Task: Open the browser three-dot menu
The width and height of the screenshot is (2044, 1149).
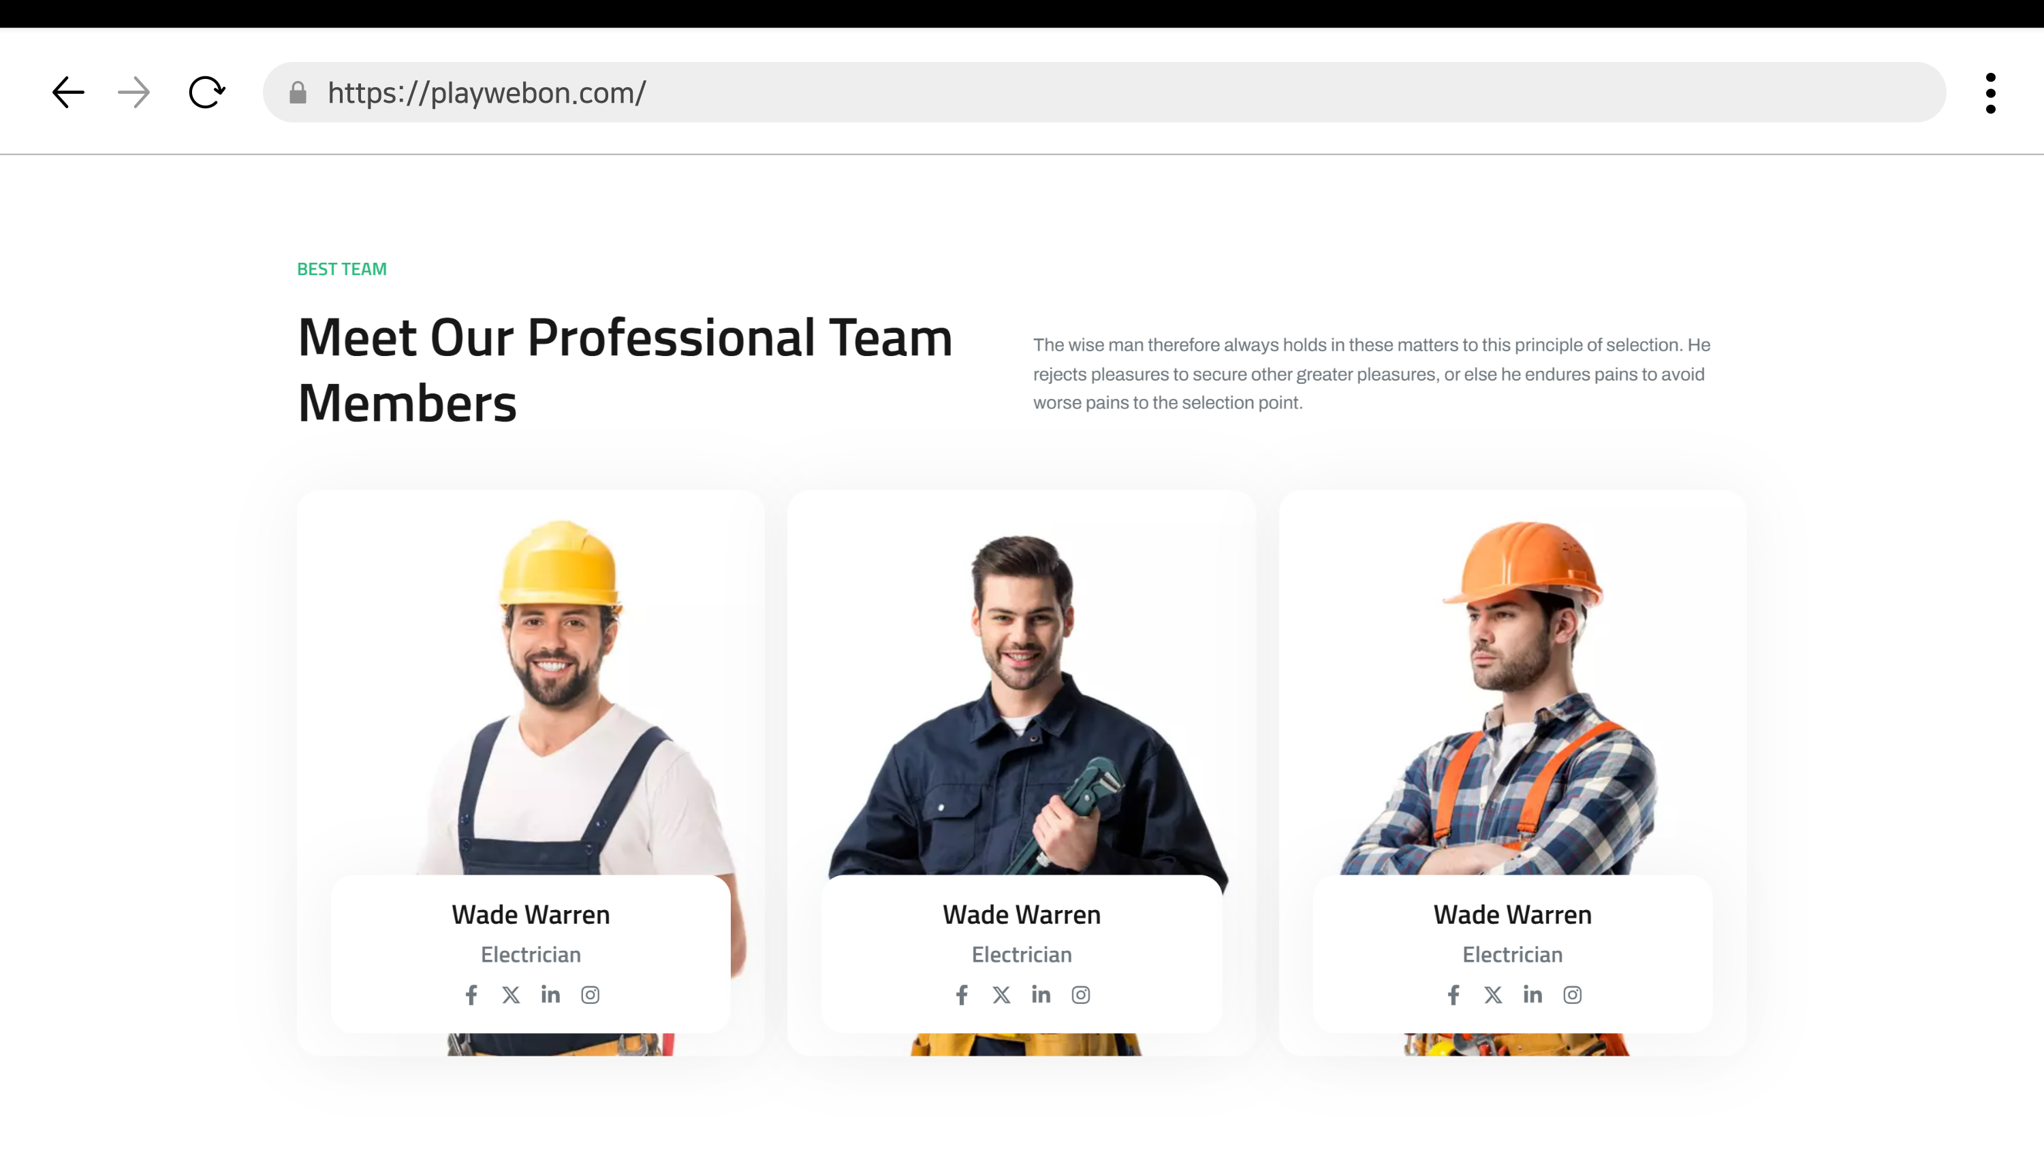Action: pos(1990,93)
